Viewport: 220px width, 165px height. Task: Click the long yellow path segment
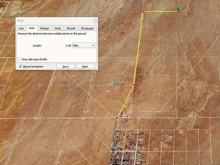point(139,48)
